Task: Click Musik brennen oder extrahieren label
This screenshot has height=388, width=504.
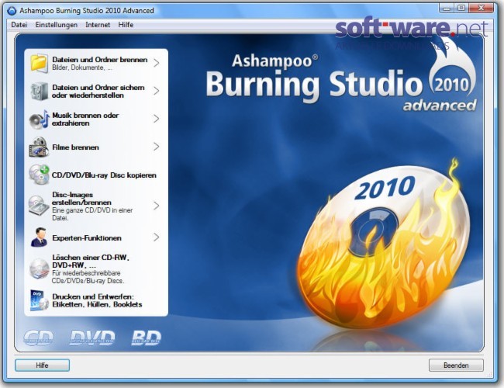Action: tap(85, 119)
